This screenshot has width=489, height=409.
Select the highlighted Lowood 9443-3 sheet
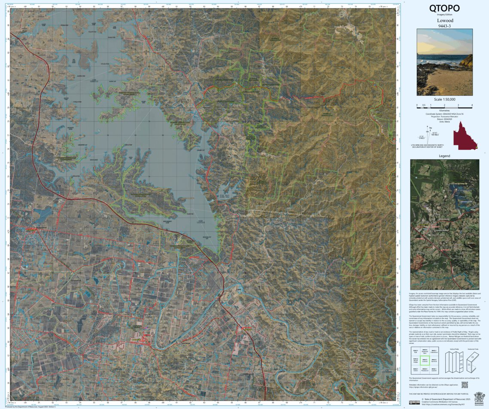[x=425, y=361]
